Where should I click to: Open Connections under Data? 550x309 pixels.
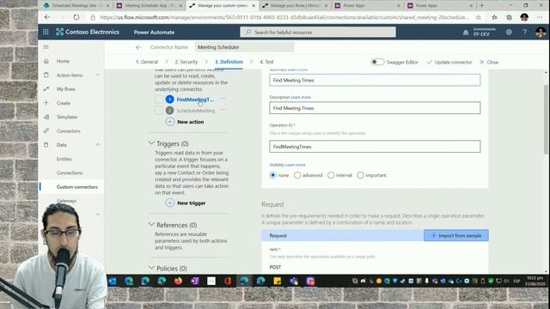tap(70, 173)
